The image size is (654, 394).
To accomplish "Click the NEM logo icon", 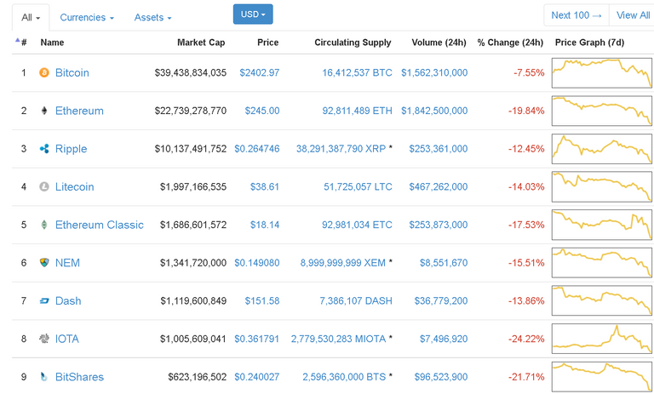I will pyautogui.click(x=44, y=263).
